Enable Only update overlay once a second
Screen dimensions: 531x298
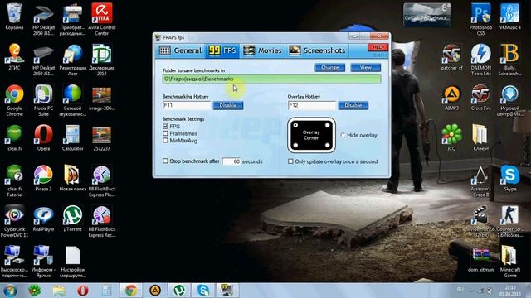(290, 161)
